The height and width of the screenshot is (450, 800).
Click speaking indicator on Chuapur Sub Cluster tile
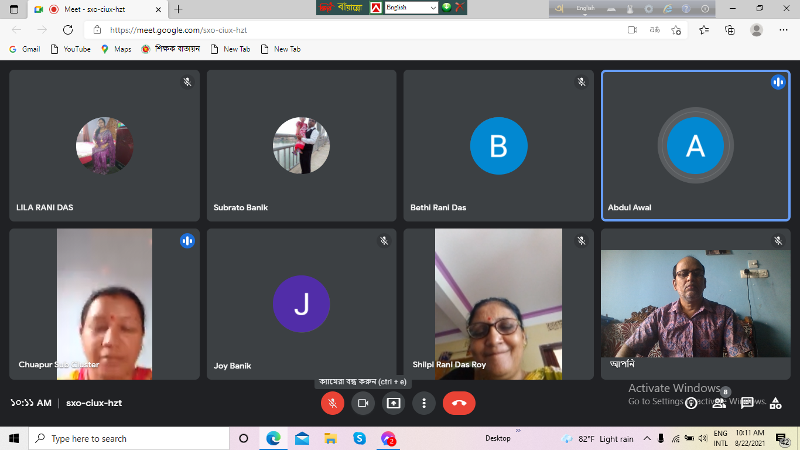pos(187,240)
